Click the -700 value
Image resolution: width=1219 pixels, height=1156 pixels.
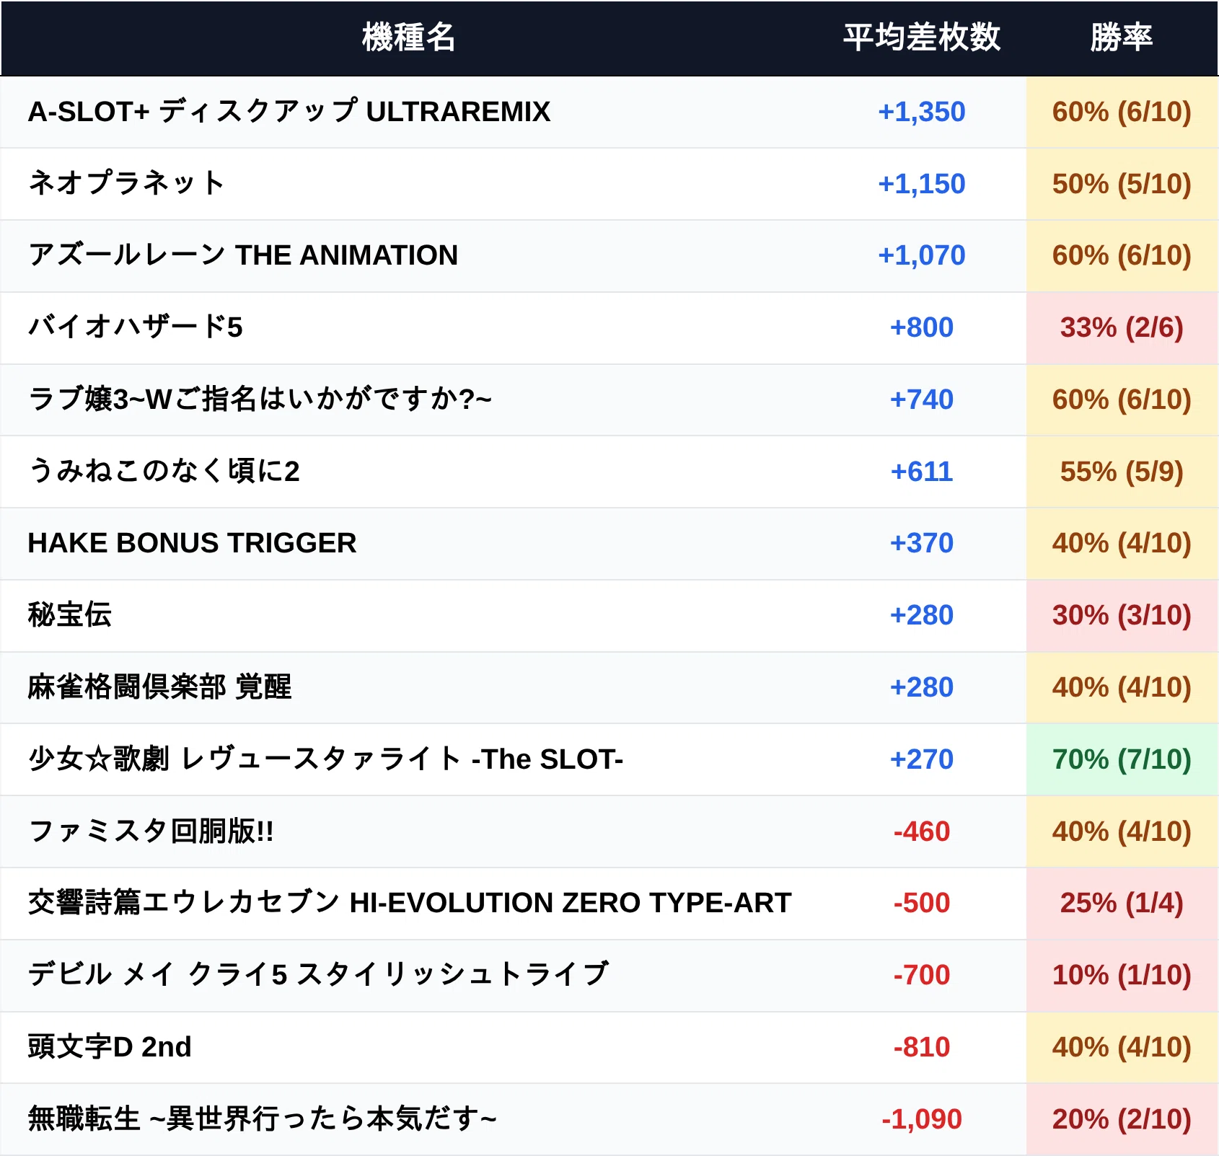point(922,975)
